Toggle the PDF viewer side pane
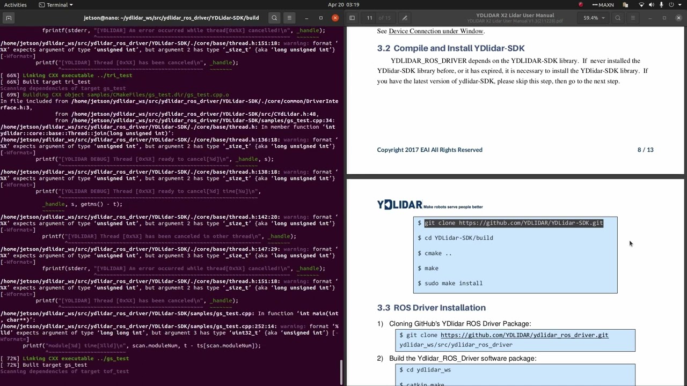 coord(352,18)
